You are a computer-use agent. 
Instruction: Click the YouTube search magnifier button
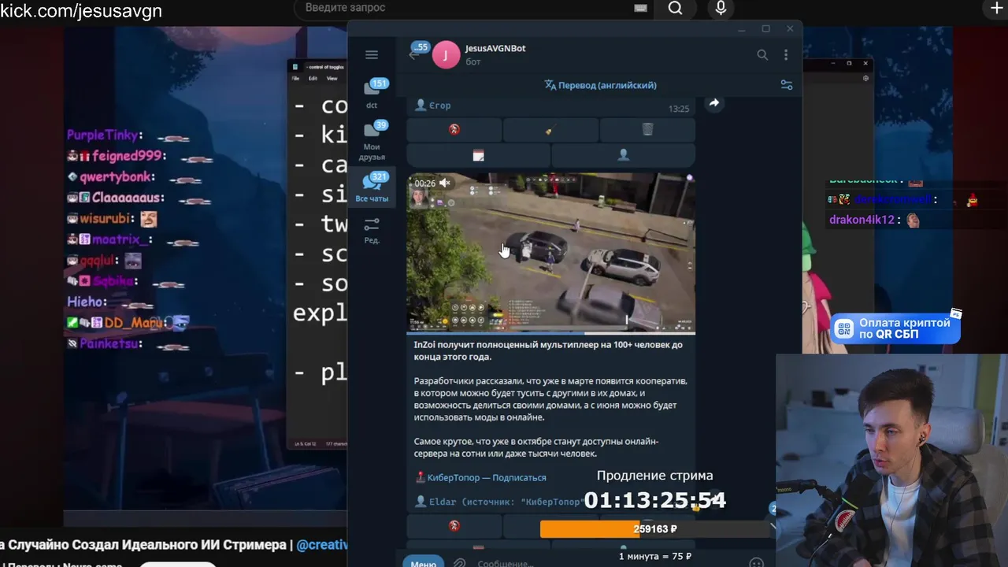point(675,8)
